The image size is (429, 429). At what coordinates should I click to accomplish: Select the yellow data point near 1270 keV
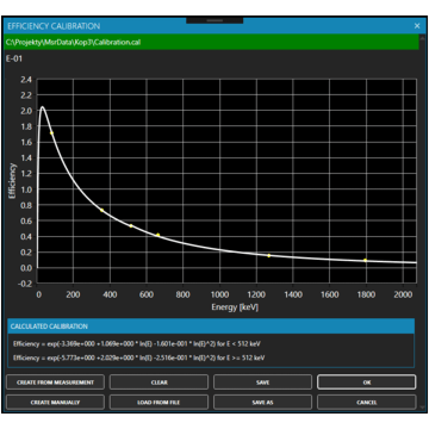[269, 256]
